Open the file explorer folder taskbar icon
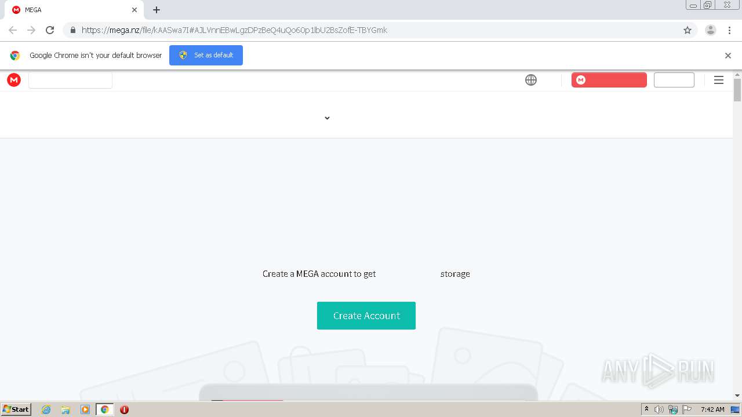Viewport: 742px width, 417px height. 66,409
